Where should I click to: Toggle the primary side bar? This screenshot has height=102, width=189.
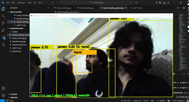[x=160, y=2]
